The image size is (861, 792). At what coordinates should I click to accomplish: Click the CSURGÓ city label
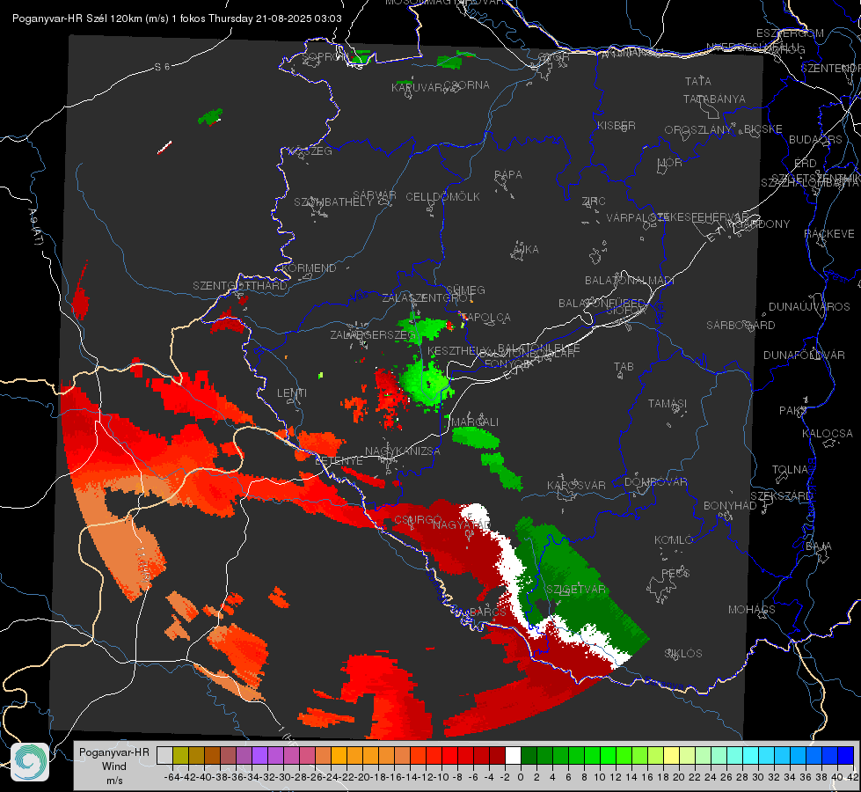[x=418, y=519]
